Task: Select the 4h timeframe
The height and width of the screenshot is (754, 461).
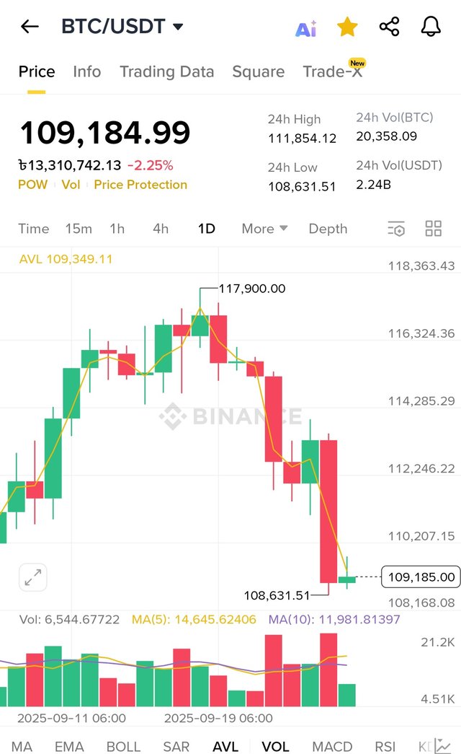Action: pos(161,229)
